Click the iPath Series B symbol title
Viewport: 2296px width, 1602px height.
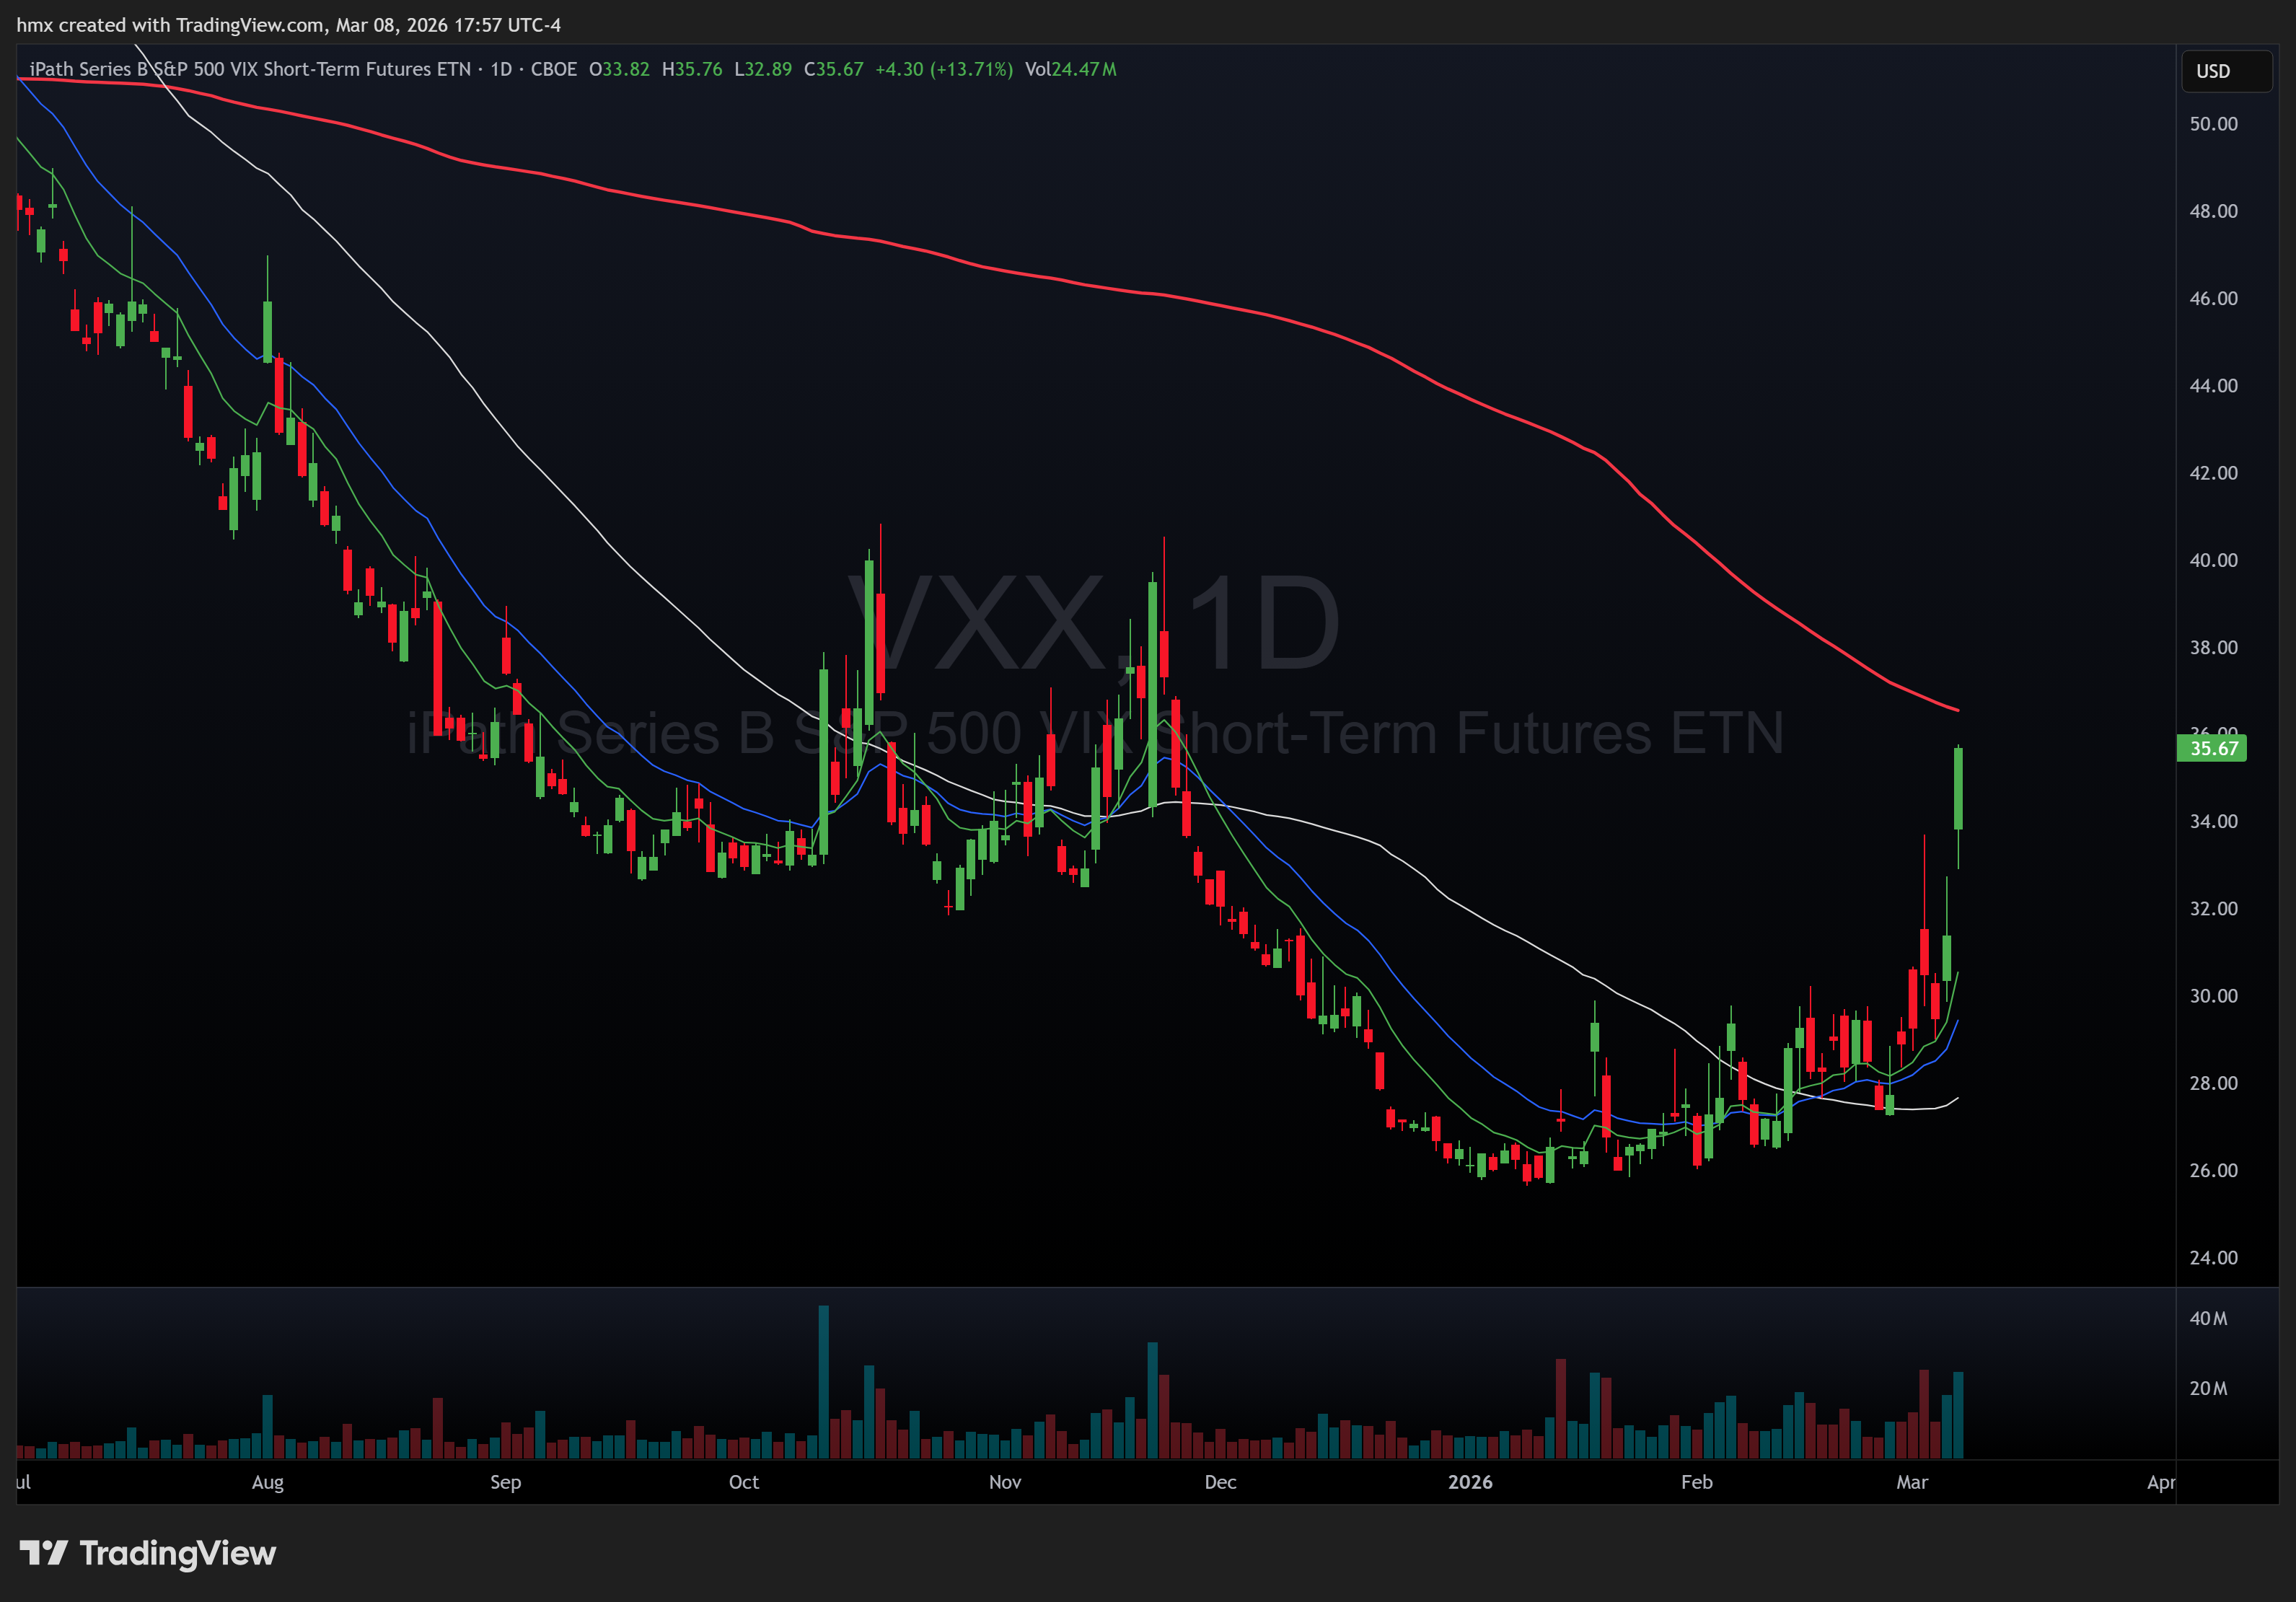coord(250,69)
